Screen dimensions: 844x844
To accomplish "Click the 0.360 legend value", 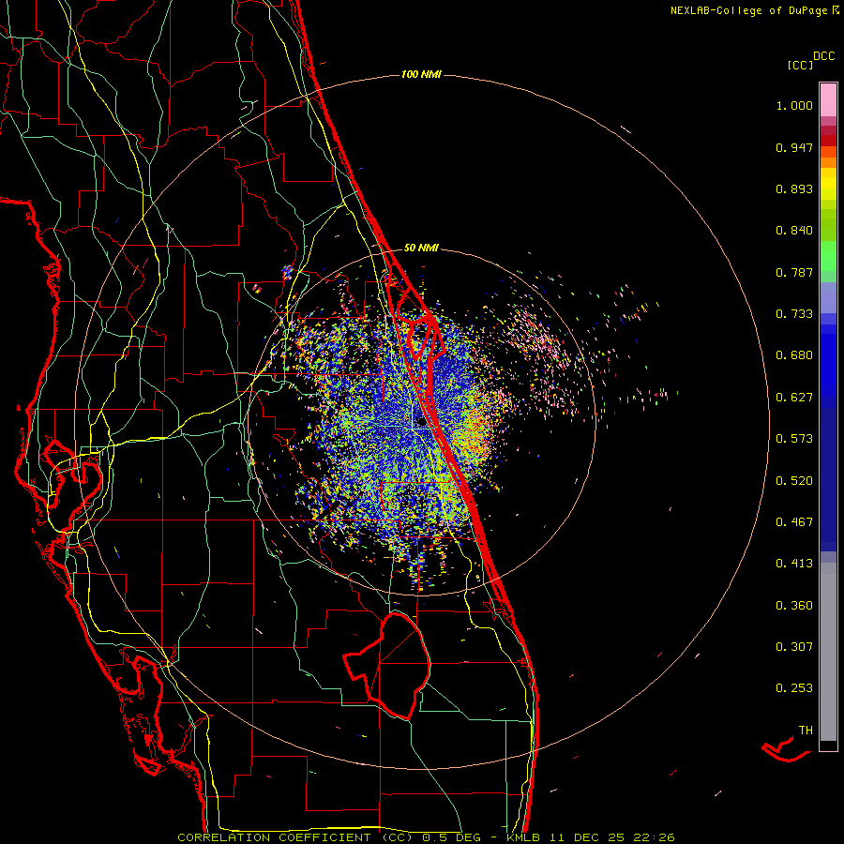I will 794,606.
